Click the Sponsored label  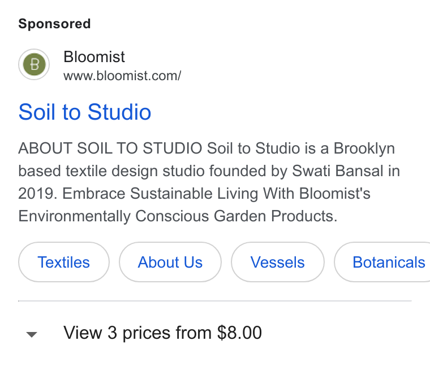(x=54, y=24)
